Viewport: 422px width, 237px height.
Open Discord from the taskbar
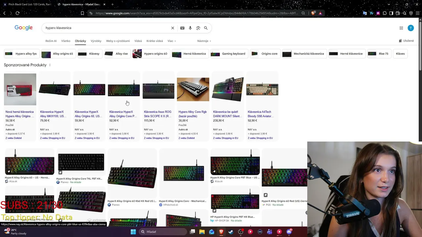tap(289, 232)
